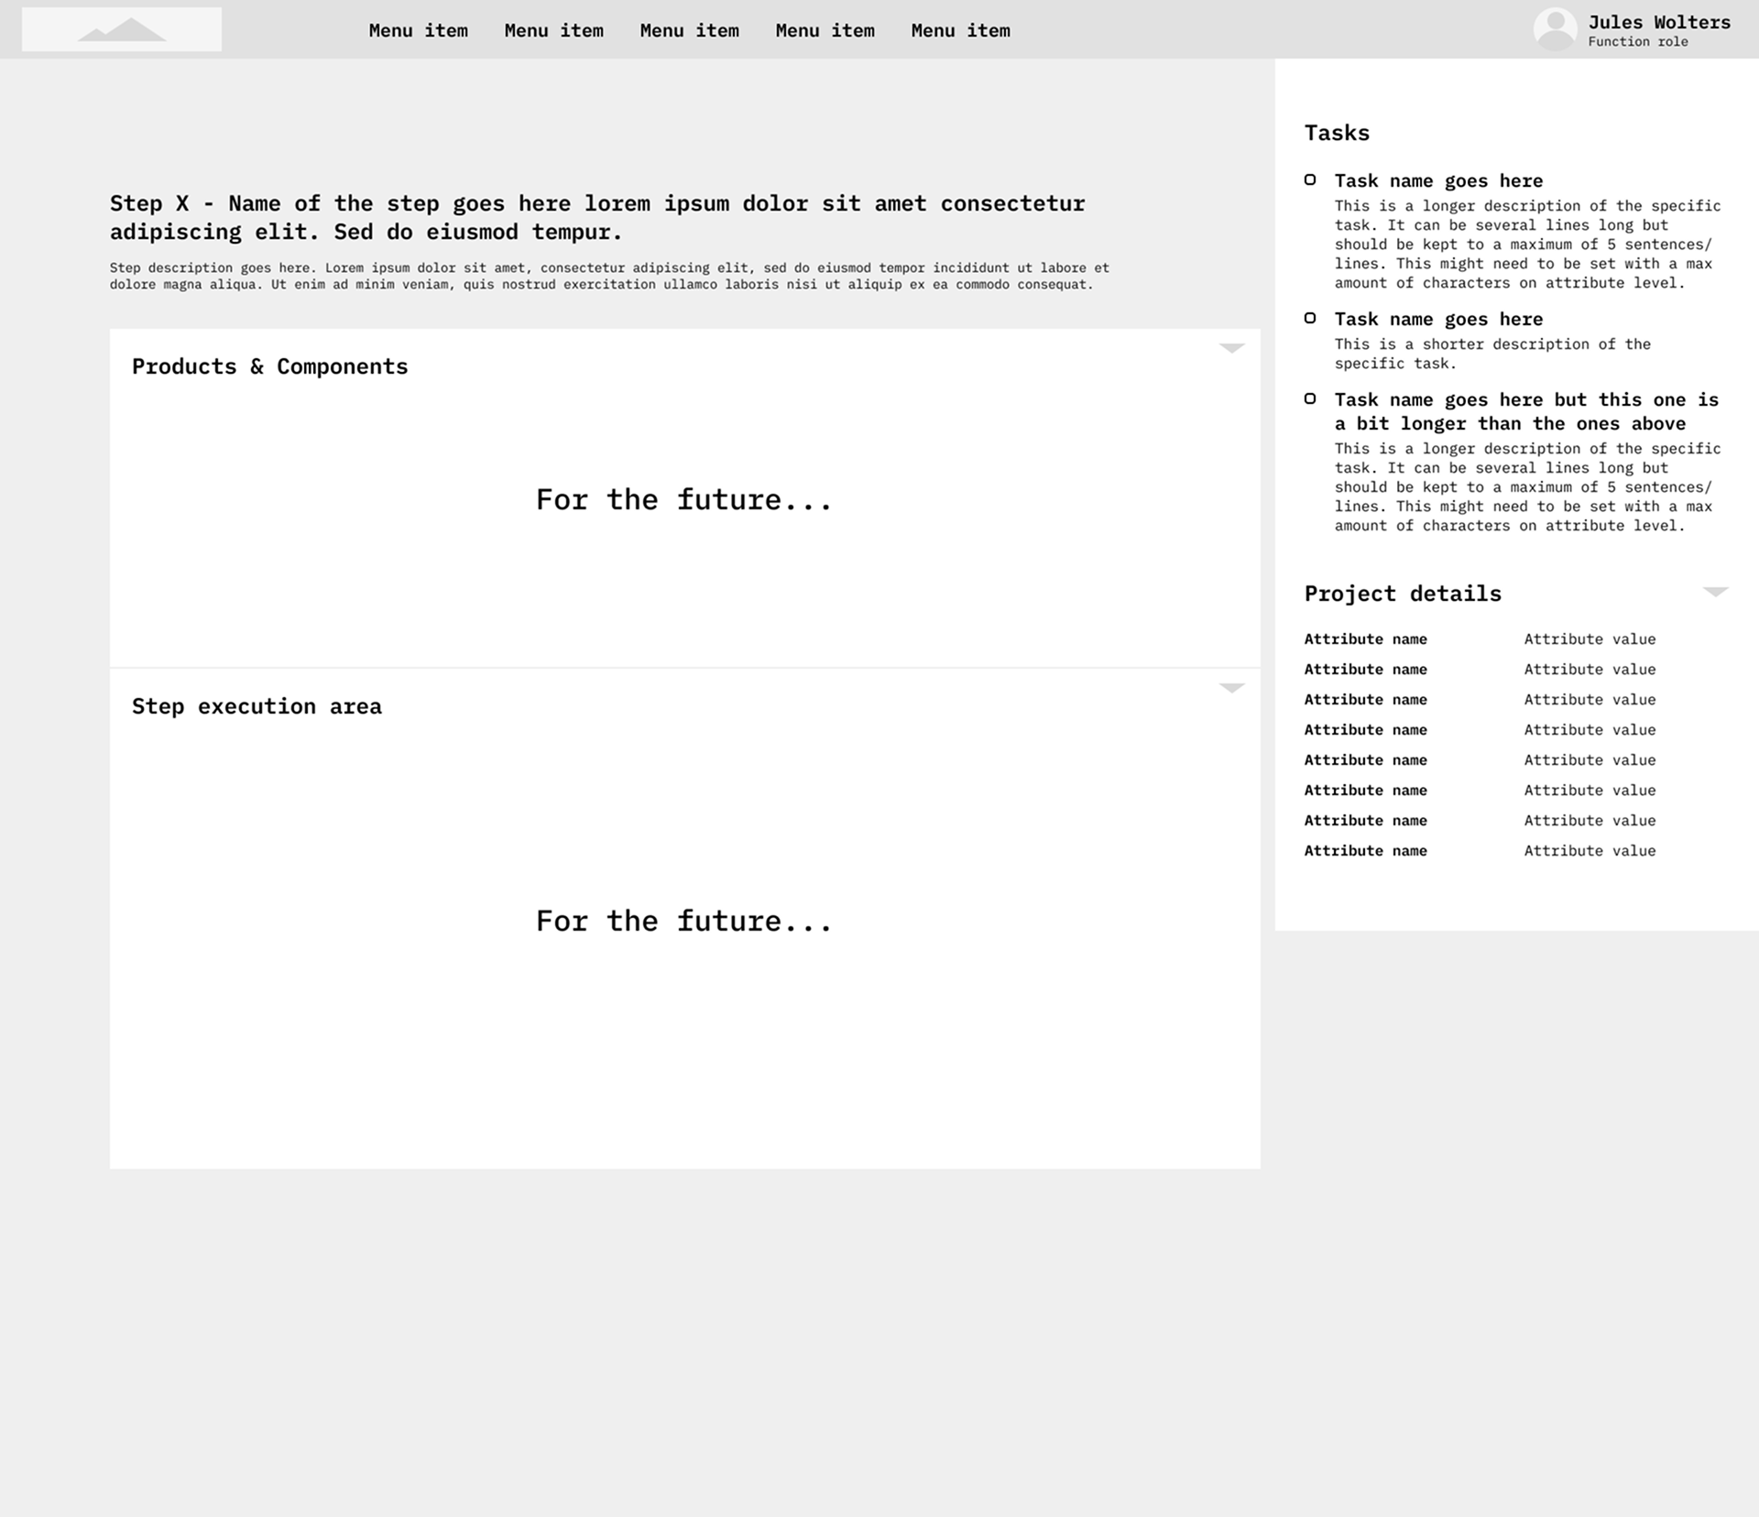Click the Products & Components title
The width and height of the screenshot is (1759, 1517).
point(270,366)
